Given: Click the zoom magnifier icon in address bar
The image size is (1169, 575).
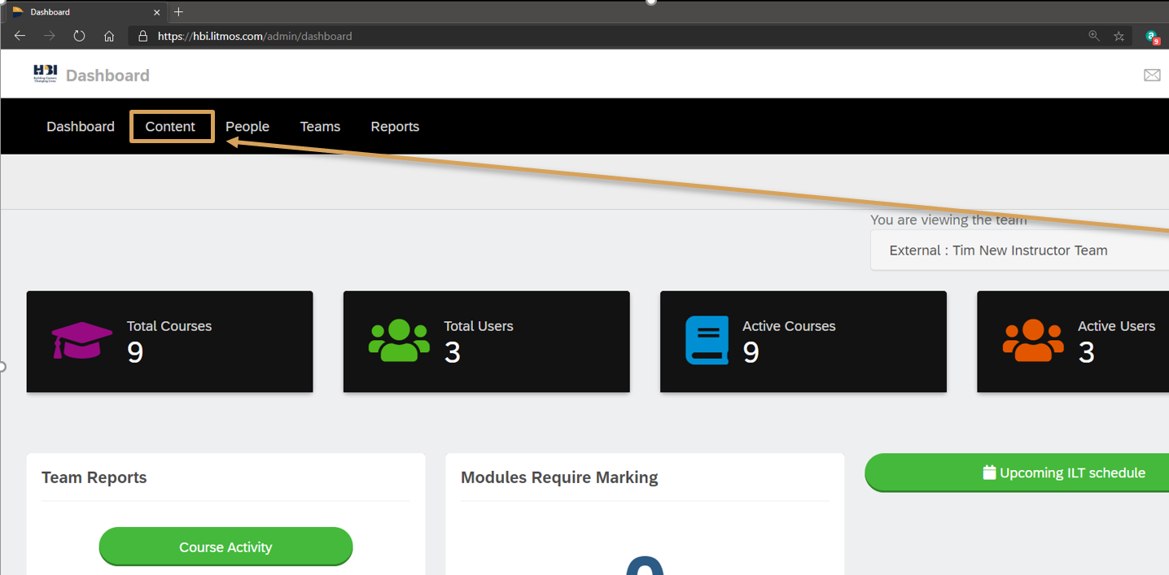Looking at the screenshot, I should (1094, 36).
